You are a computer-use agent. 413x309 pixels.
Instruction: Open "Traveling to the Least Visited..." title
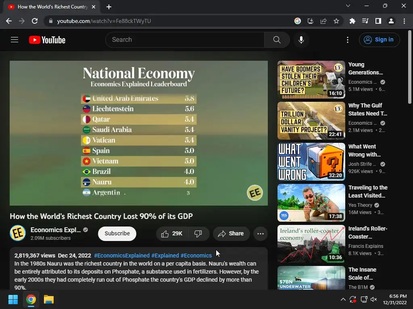368,192
